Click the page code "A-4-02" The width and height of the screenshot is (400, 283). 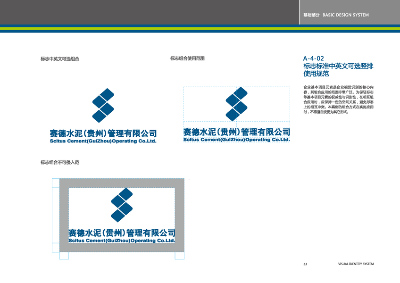click(x=314, y=58)
